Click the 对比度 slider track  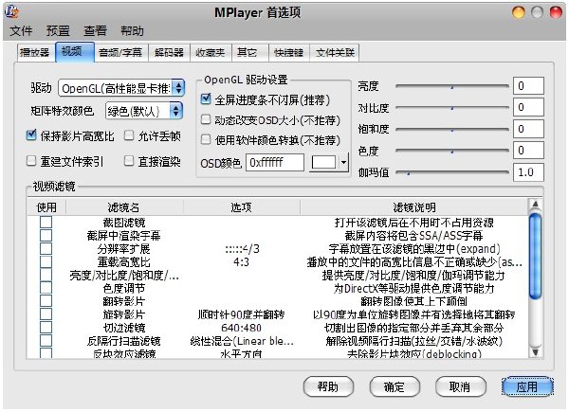click(451, 108)
